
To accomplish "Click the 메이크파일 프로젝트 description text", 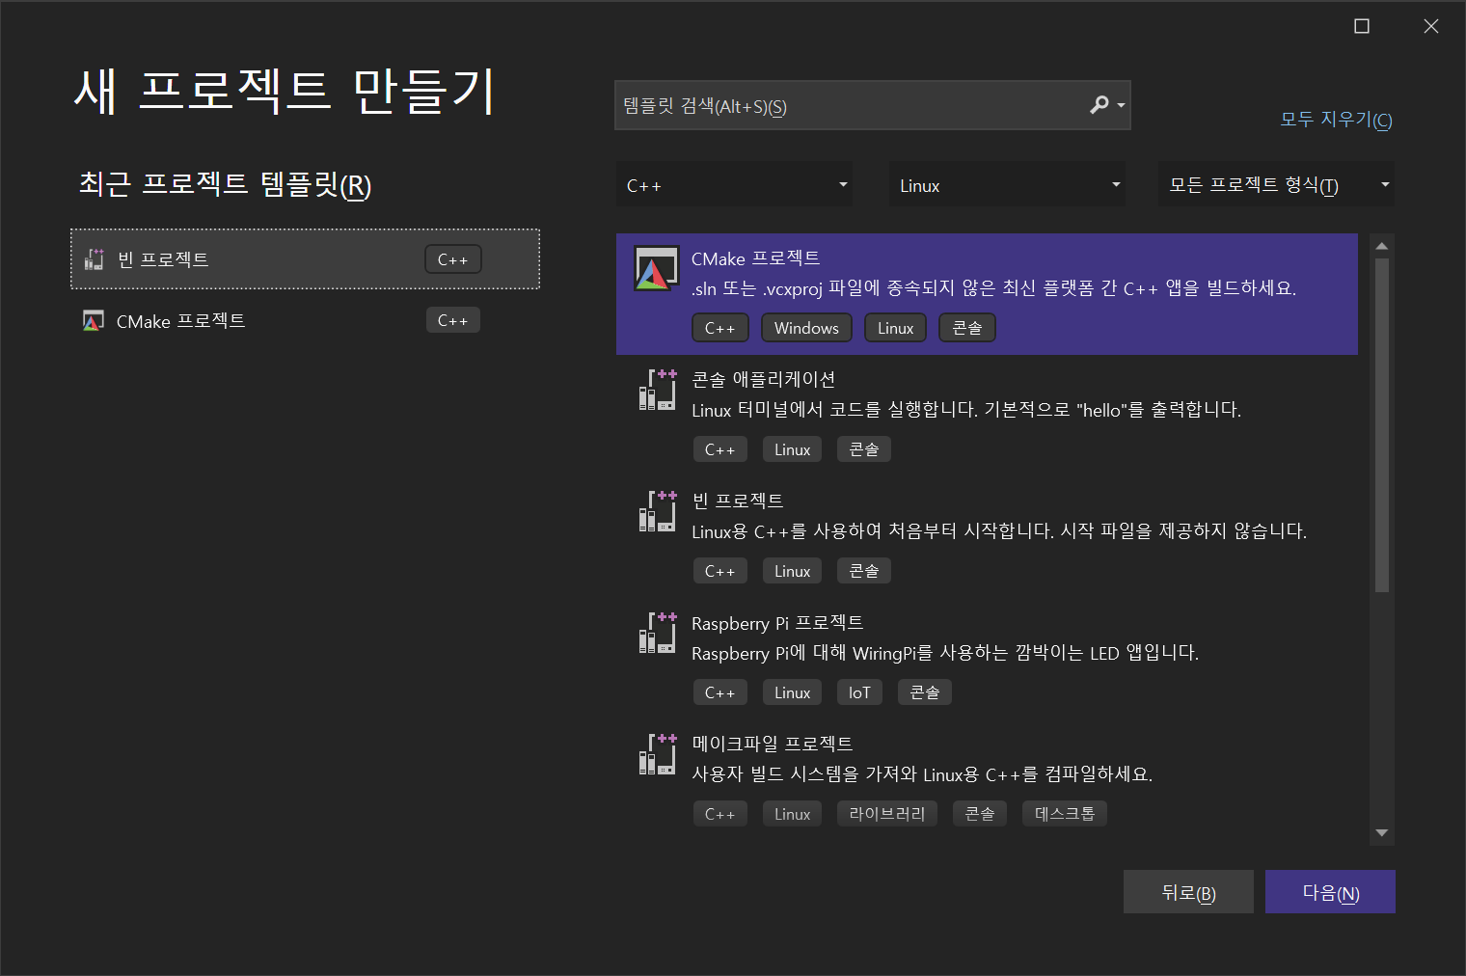I will (x=922, y=774).
